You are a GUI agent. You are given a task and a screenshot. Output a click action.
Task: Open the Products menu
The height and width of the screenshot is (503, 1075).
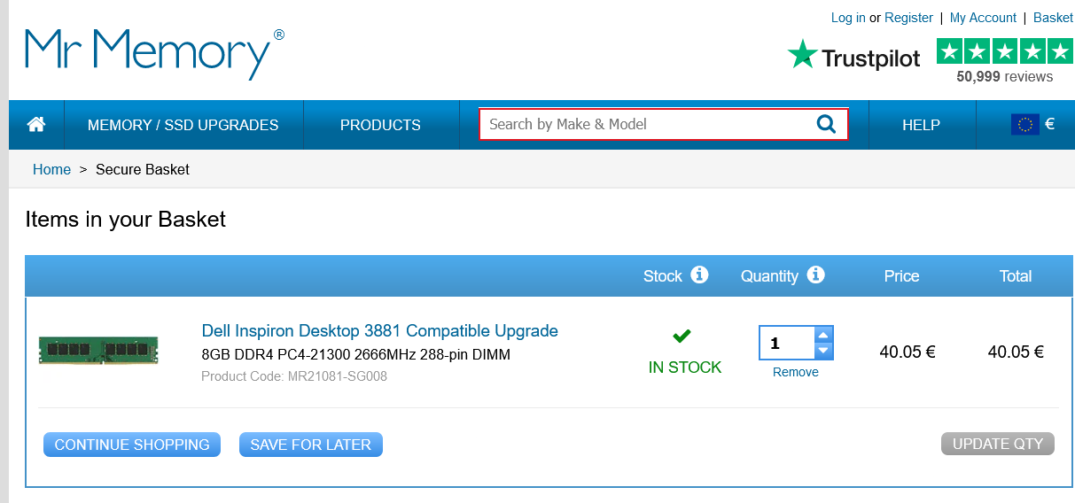pyautogui.click(x=381, y=125)
